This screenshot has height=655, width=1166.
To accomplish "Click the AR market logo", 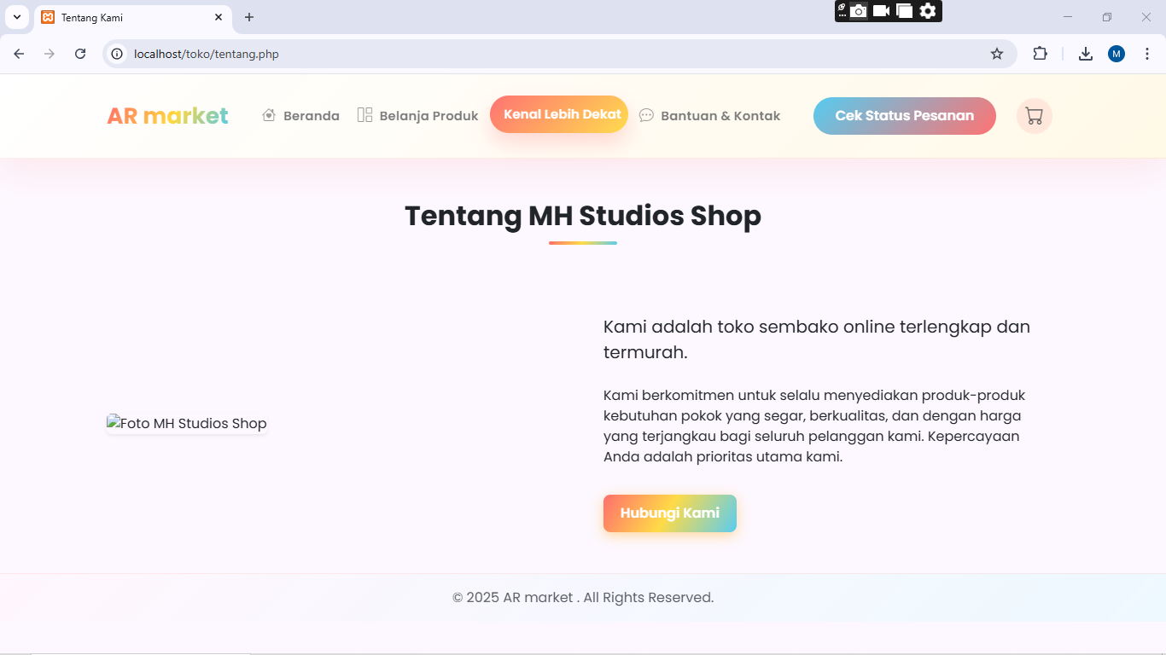I will click(x=167, y=116).
